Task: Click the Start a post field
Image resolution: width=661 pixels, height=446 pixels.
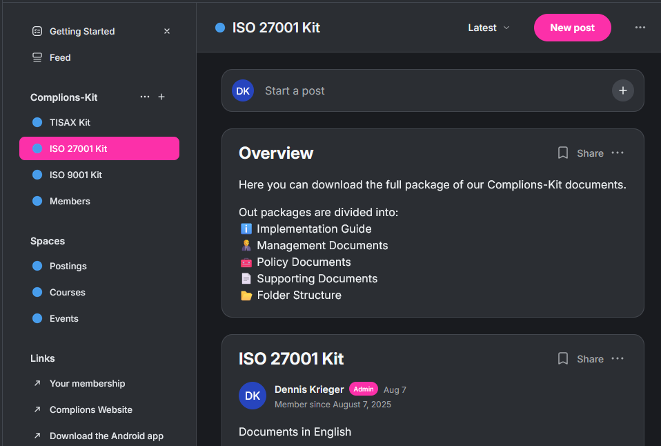Action: 428,90
